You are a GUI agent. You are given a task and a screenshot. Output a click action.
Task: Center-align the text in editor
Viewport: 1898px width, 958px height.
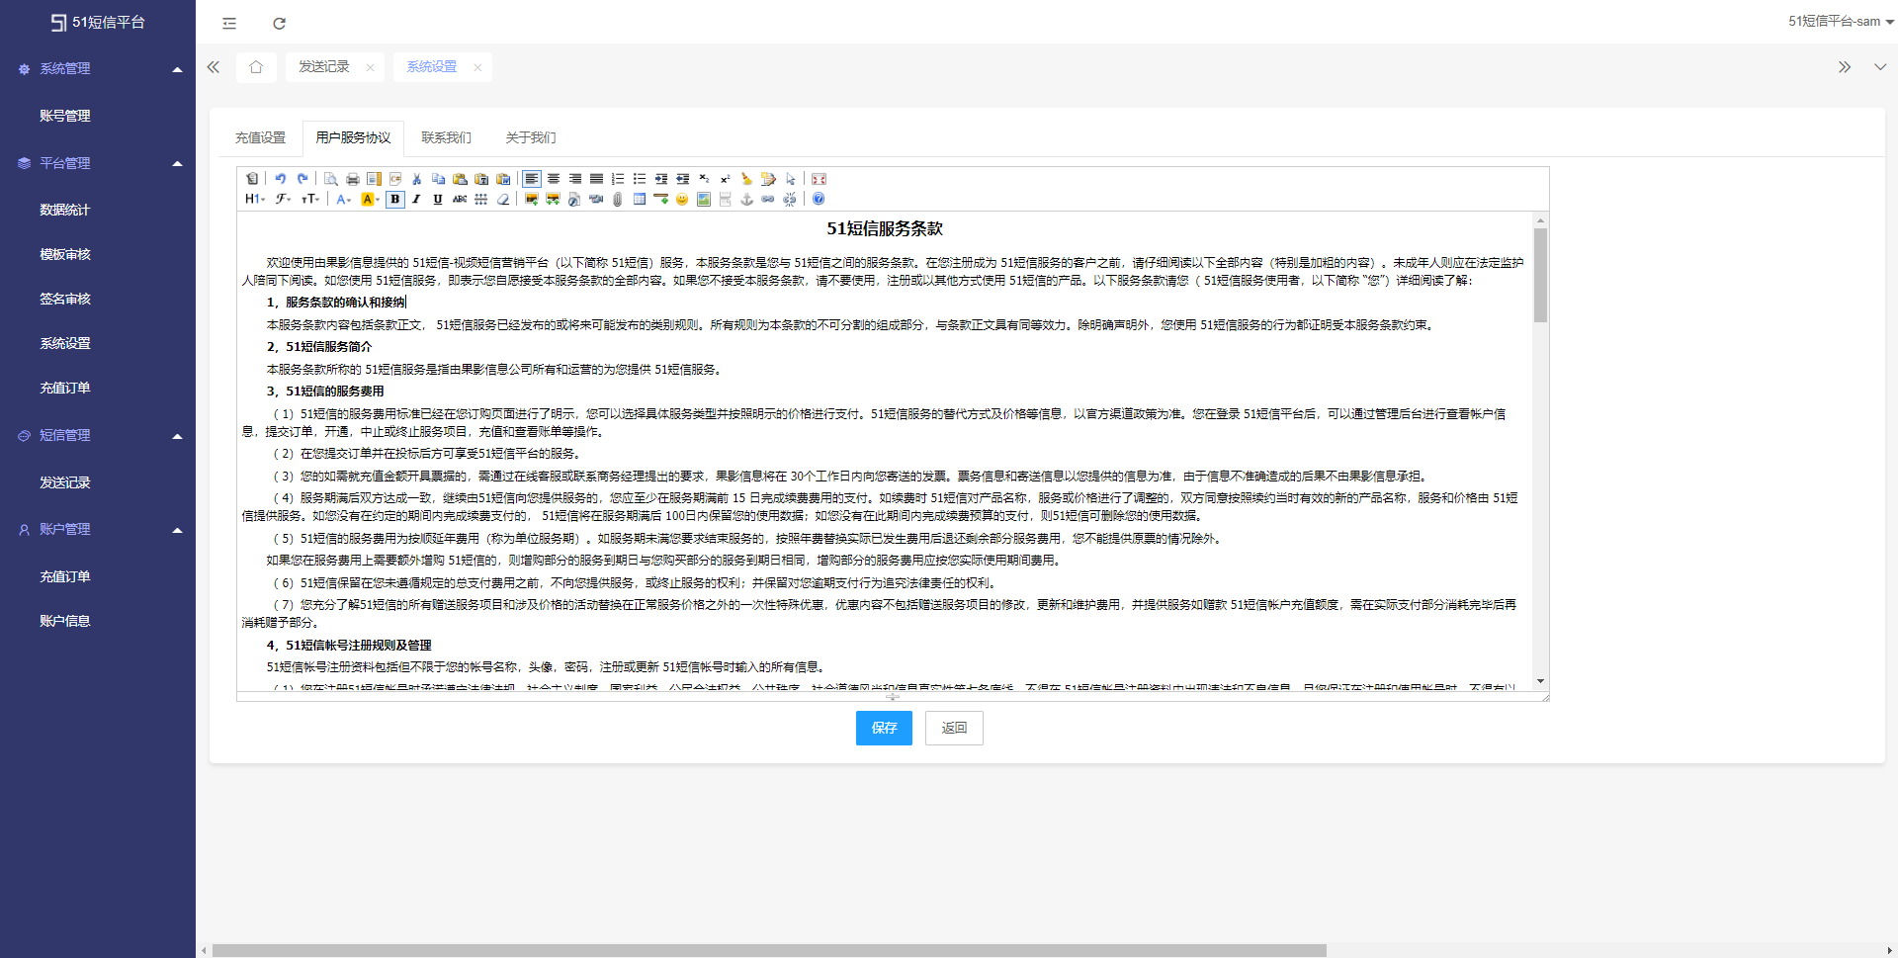point(554,179)
